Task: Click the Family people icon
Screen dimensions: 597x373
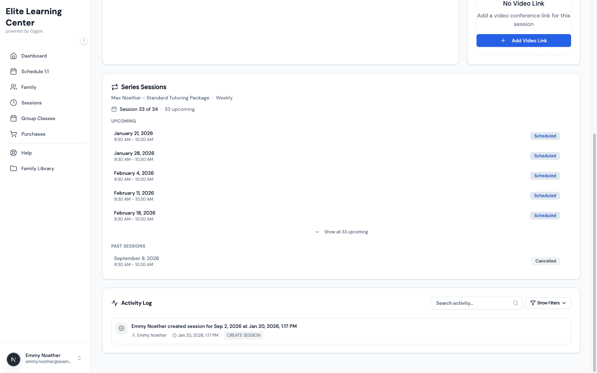Action: coord(14,87)
